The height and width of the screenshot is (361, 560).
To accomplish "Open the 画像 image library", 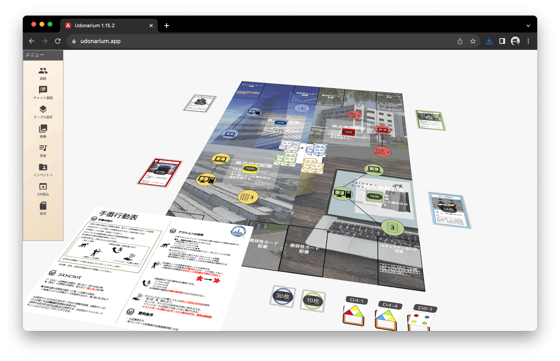I will click(x=43, y=131).
